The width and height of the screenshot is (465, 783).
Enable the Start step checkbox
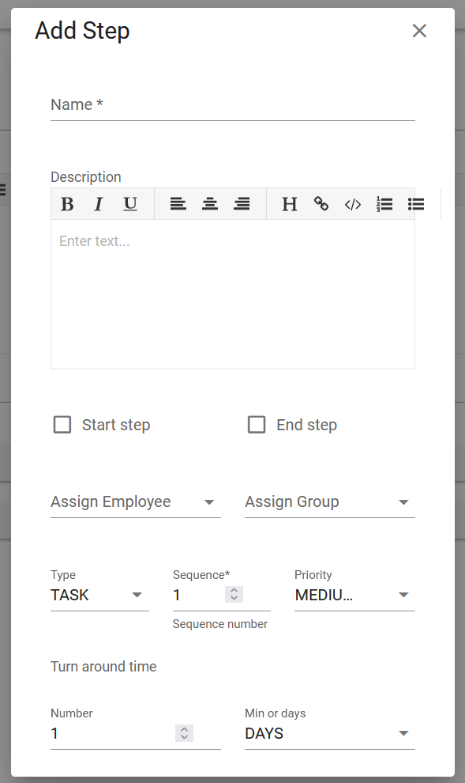(62, 424)
